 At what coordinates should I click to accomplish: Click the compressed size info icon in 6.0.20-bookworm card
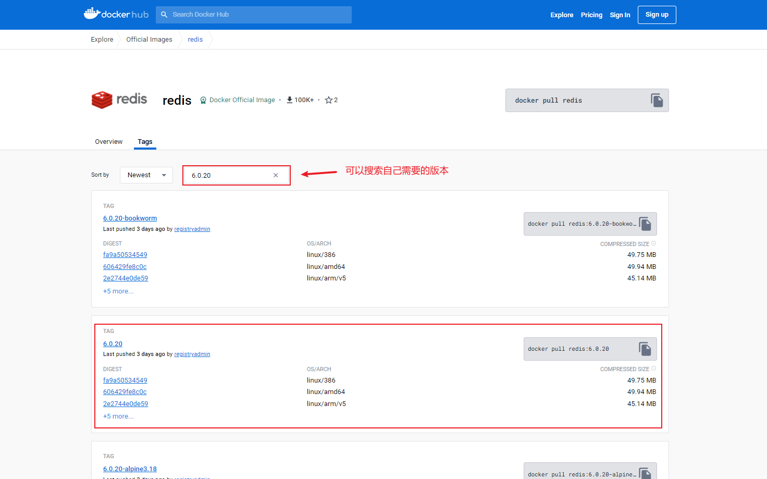(x=653, y=243)
